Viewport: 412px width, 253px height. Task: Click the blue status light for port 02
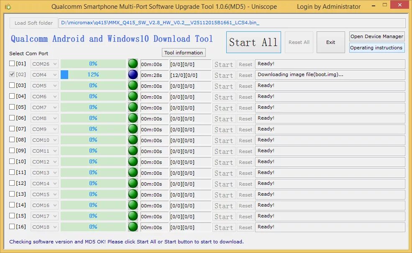[x=133, y=74]
